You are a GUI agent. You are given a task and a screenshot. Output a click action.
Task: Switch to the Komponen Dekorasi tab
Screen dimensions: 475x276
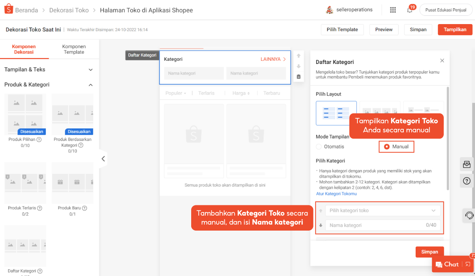point(24,49)
